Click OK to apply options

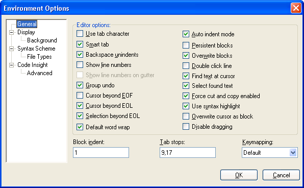click(x=239, y=175)
